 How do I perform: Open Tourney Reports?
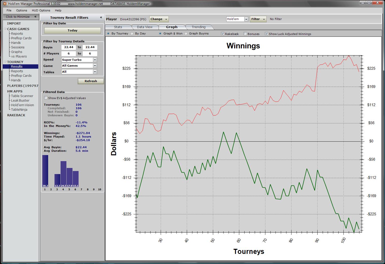click(x=17, y=71)
